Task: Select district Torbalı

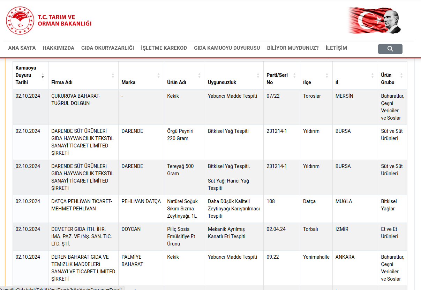Action: tap(310, 229)
